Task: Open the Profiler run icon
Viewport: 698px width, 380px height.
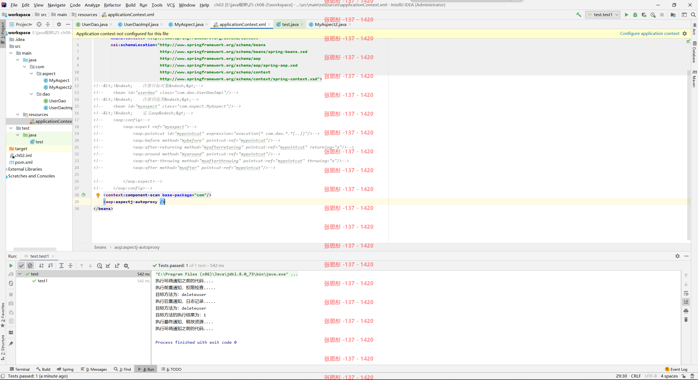Action: 653,15
